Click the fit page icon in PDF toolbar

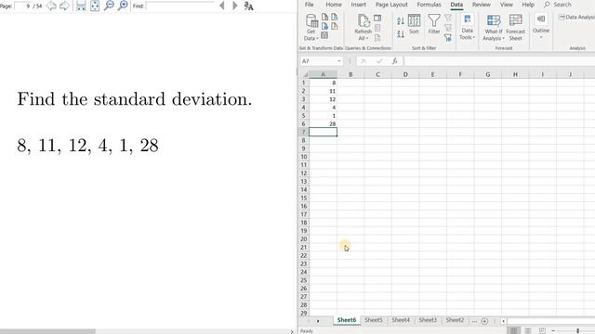tap(95, 6)
